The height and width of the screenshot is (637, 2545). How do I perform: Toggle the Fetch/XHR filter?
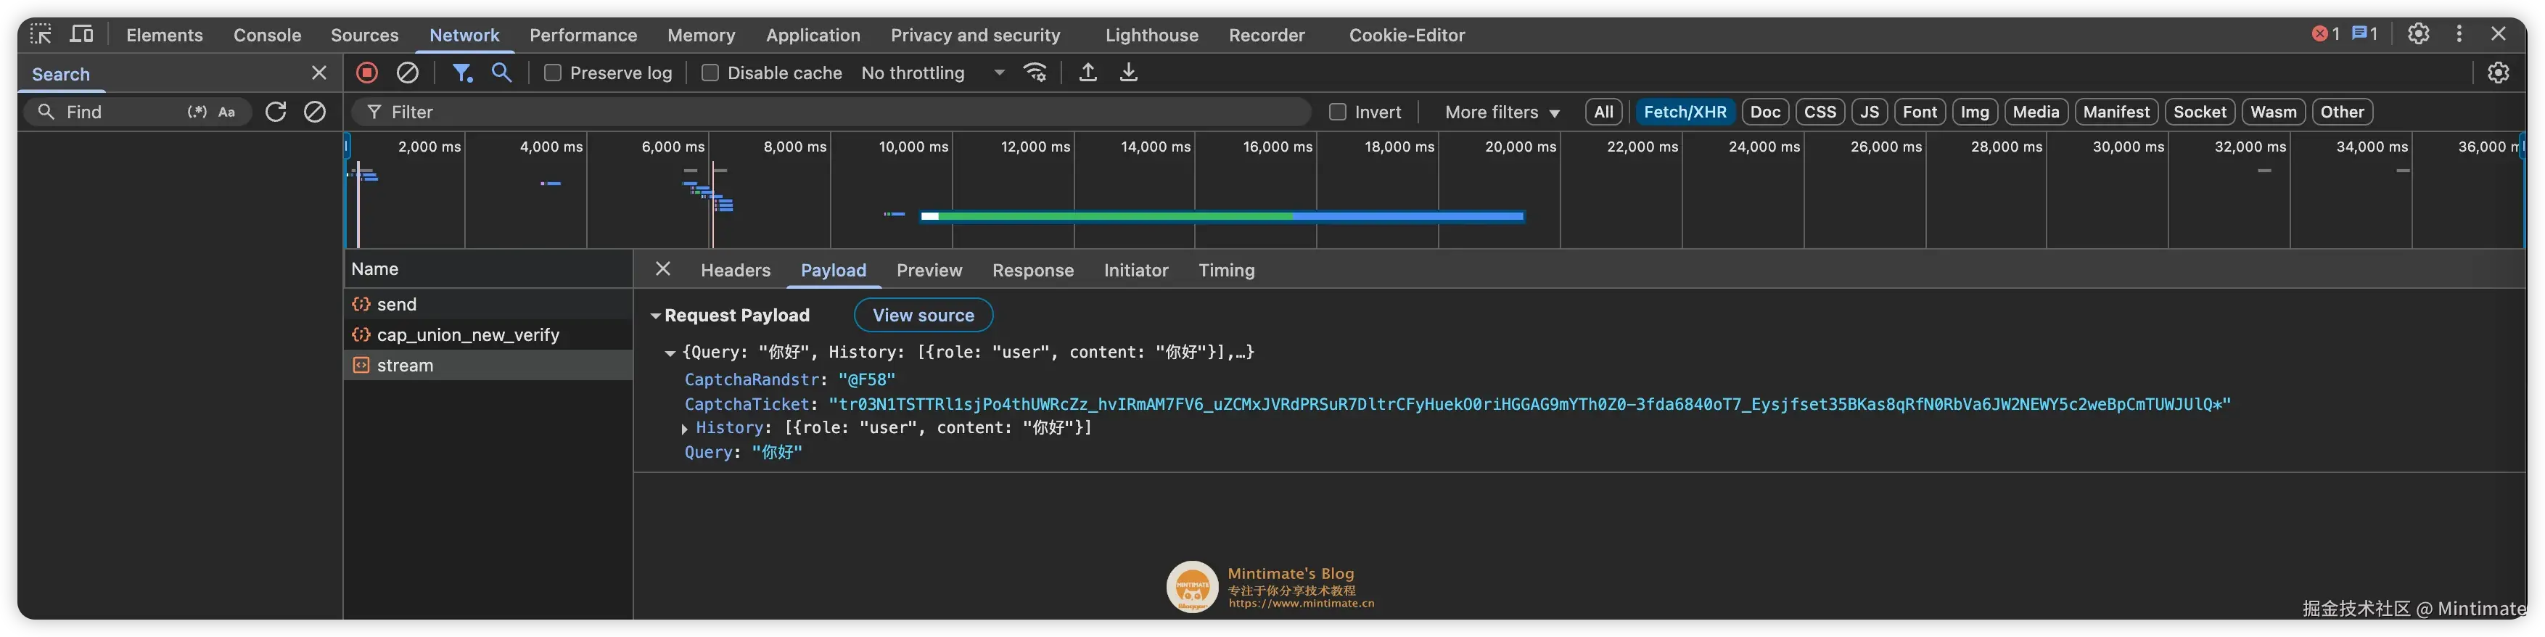1685,112
